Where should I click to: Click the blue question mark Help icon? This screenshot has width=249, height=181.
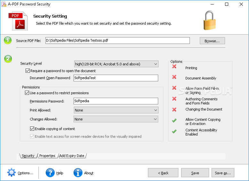(x=50, y=173)
